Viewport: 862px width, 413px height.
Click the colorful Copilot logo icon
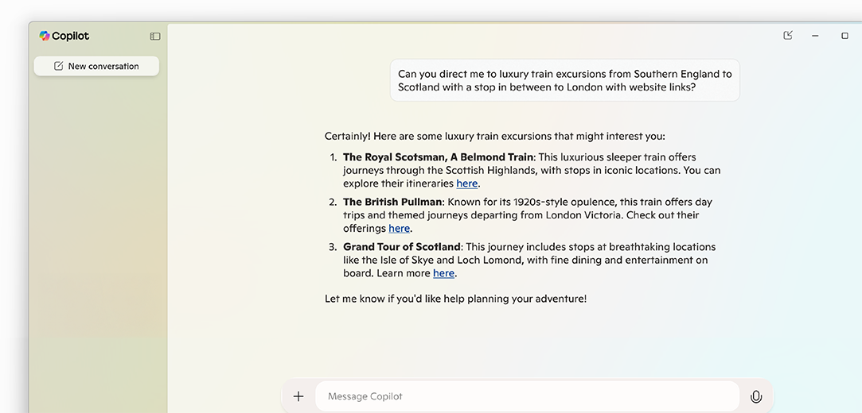click(x=45, y=36)
